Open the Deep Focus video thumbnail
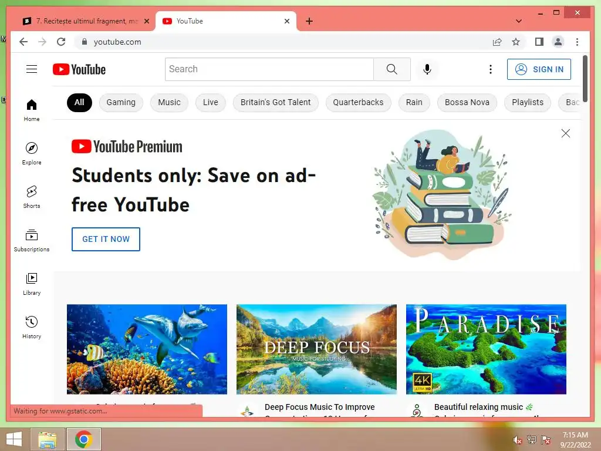 pyautogui.click(x=316, y=349)
